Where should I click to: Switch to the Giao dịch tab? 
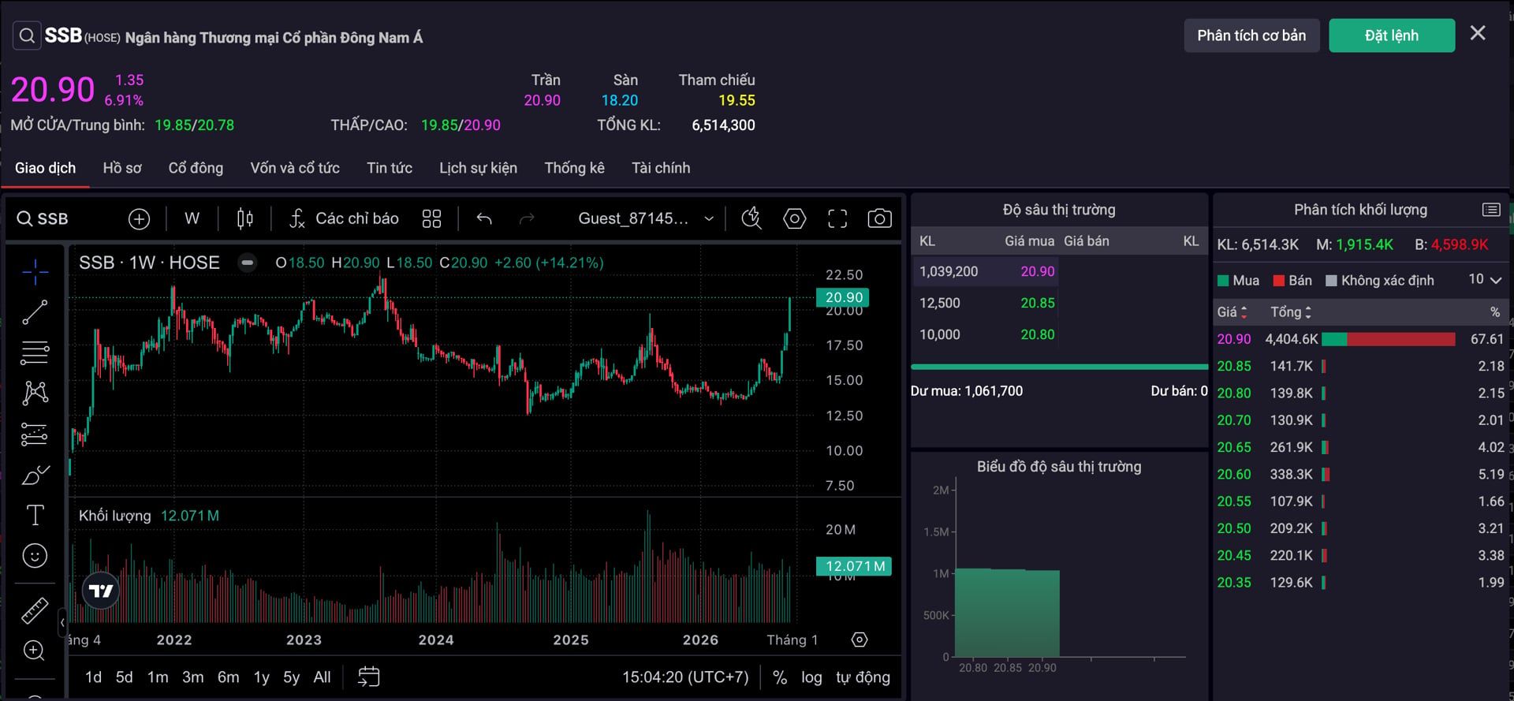pyautogui.click(x=45, y=168)
